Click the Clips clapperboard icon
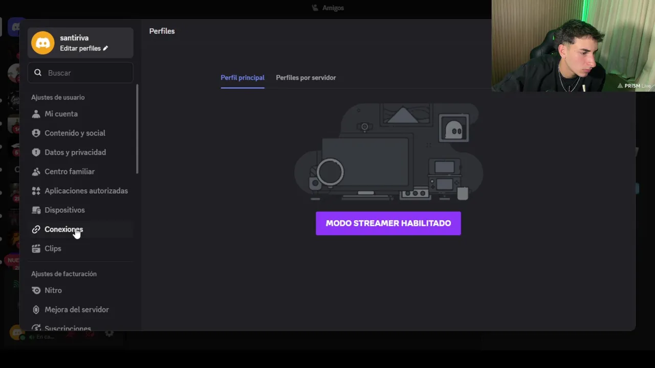This screenshot has height=368, width=655. coord(36,248)
